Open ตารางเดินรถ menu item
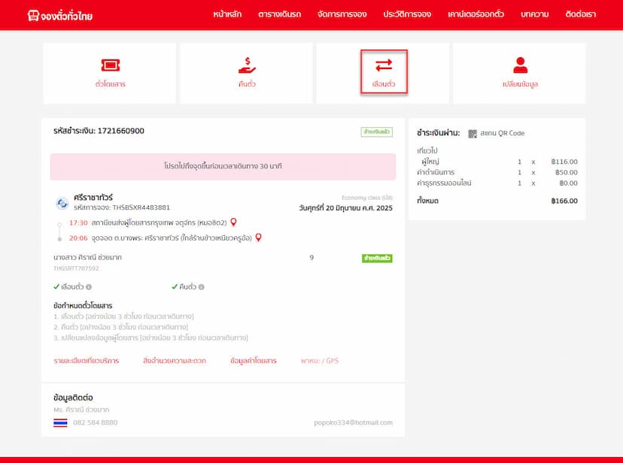The height and width of the screenshot is (463, 623). pos(279,15)
